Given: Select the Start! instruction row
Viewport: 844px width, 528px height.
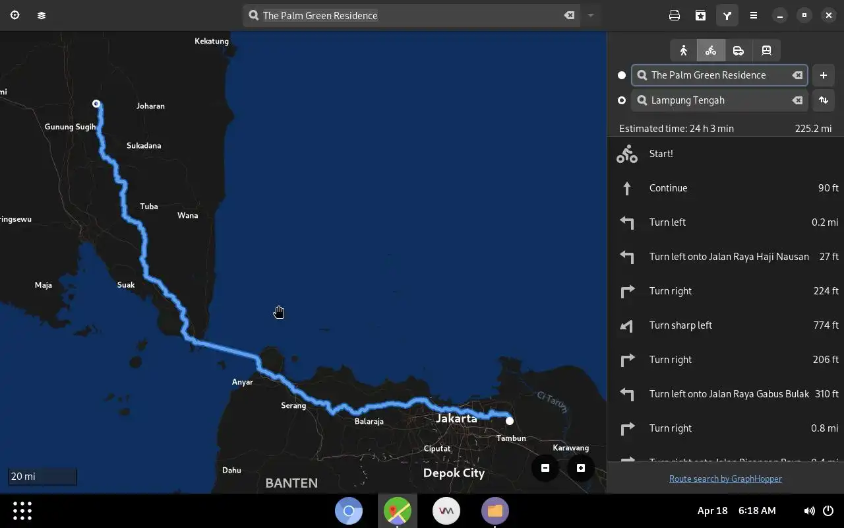Looking at the screenshot, I should [725, 154].
